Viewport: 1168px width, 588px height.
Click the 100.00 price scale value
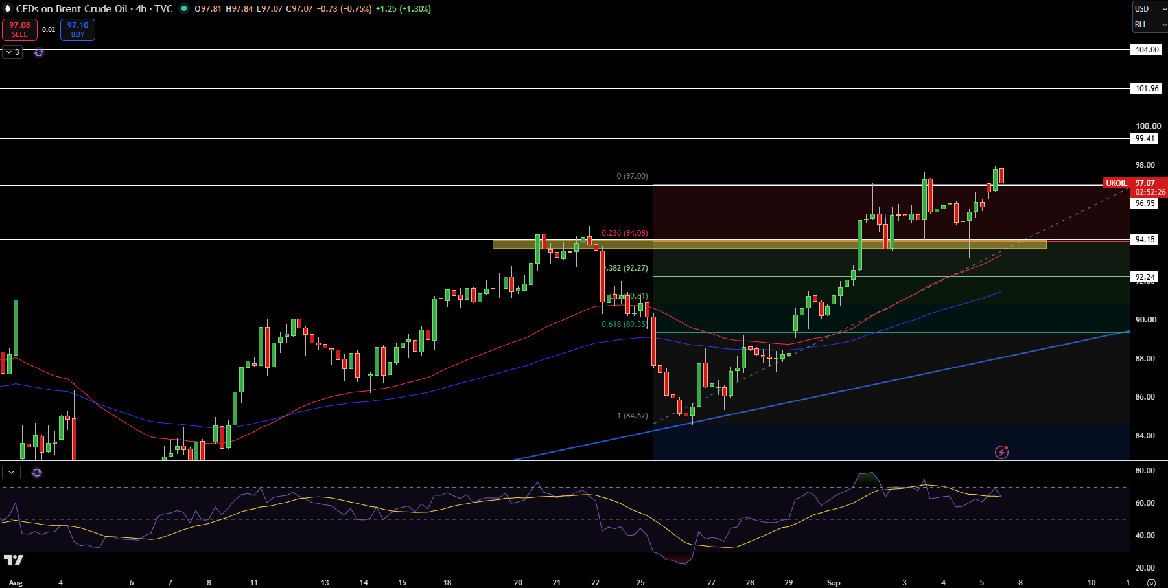click(x=1149, y=126)
